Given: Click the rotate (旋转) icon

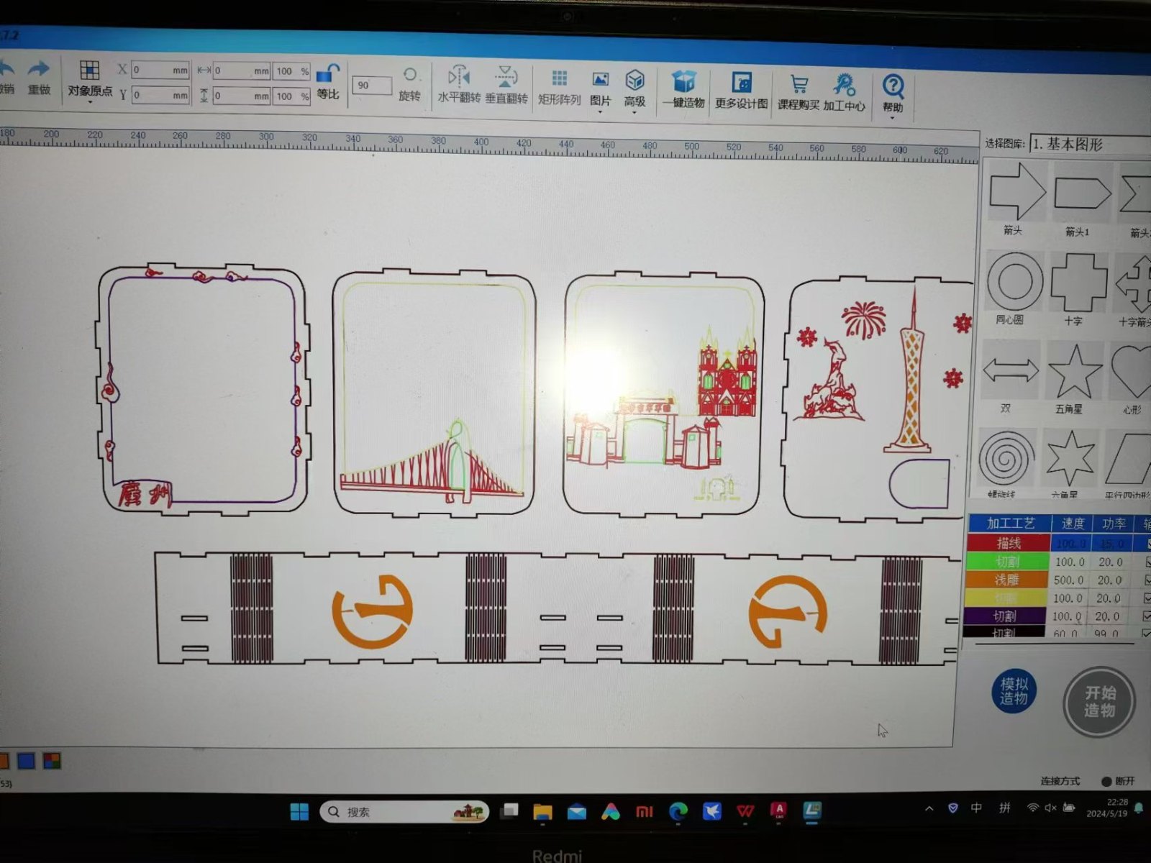Looking at the screenshot, I should click(x=409, y=76).
